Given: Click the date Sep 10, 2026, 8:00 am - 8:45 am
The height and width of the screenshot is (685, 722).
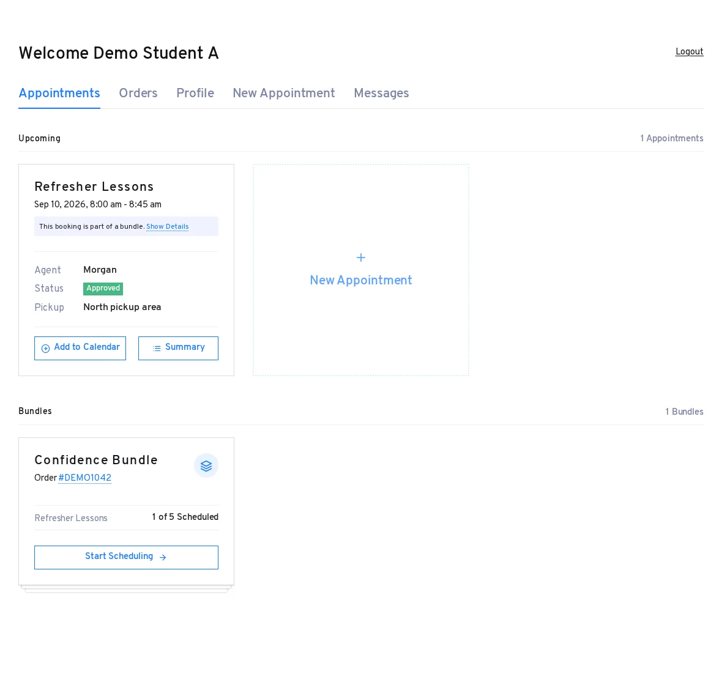Looking at the screenshot, I should [x=98, y=204].
